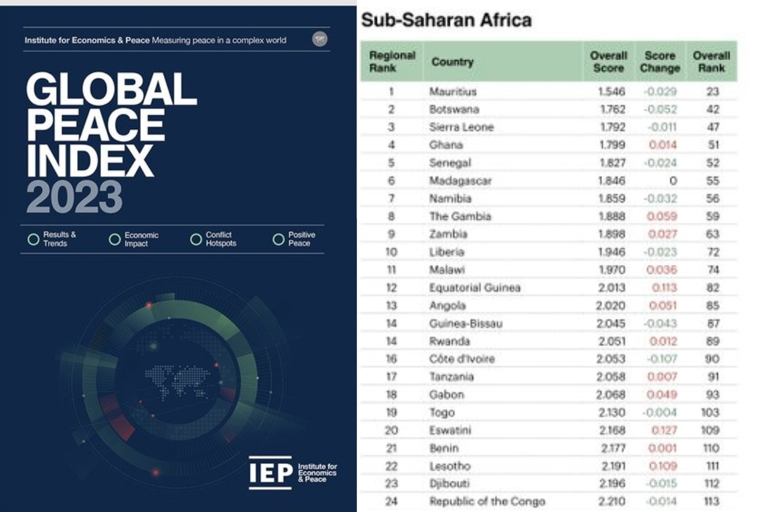Viewport: 769px width, 512px height.
Task: Click Lesotho score change 0.109
Action: 664,466
